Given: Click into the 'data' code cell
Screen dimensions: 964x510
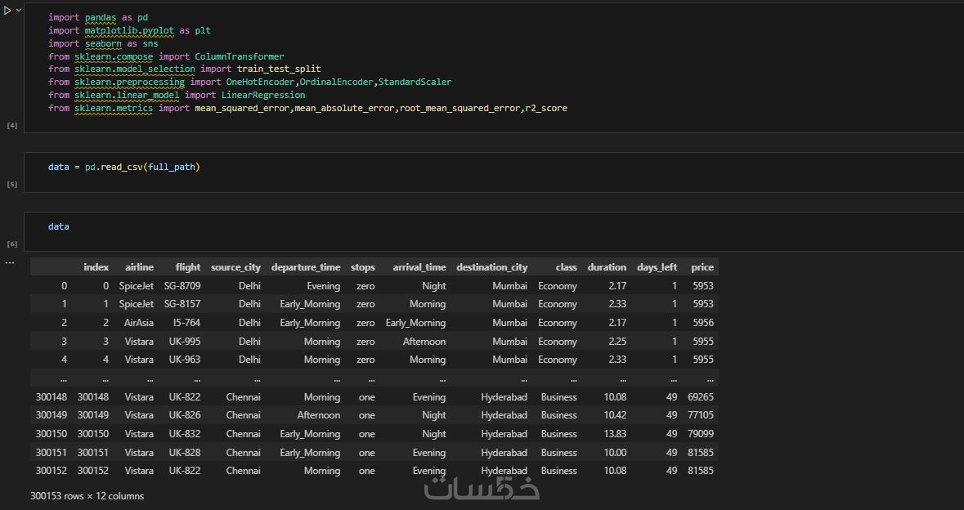Looking at the screenshot, I should pyautogui.click(x=494, y=231).
